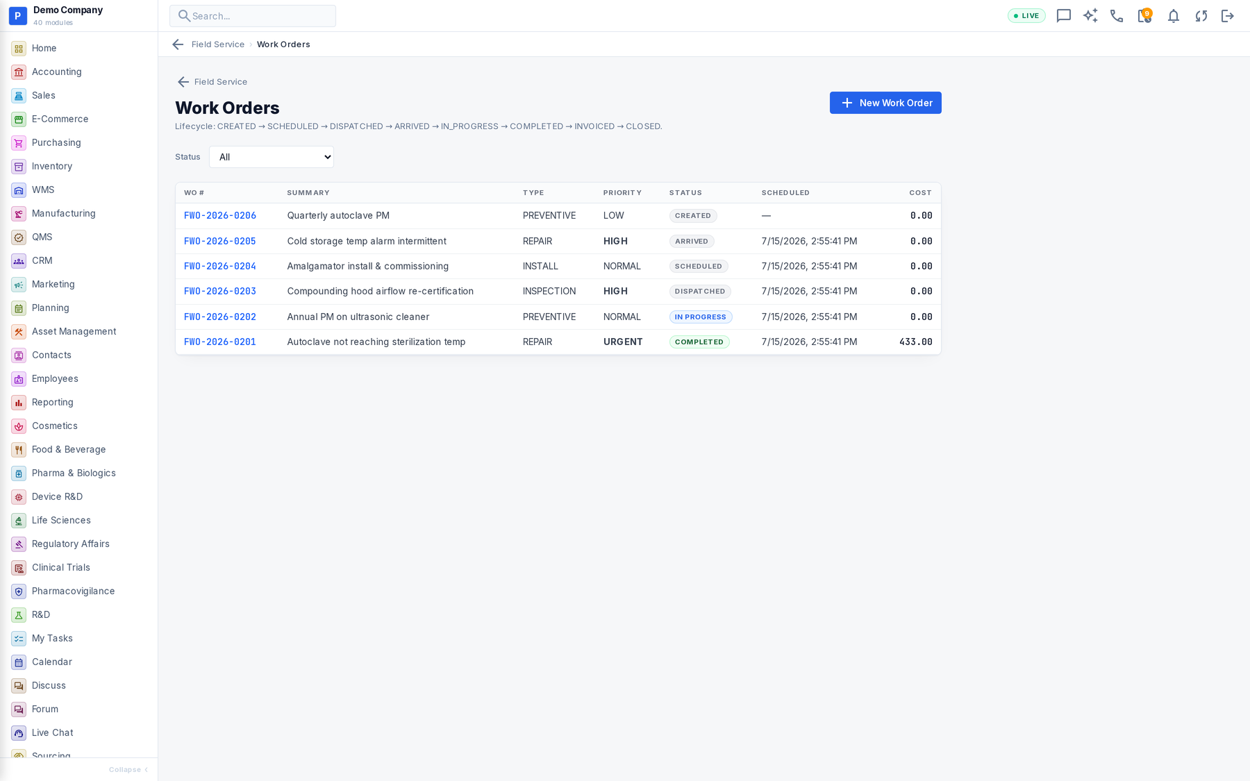Open the chat messages icon in top bar

point(1063,16)
